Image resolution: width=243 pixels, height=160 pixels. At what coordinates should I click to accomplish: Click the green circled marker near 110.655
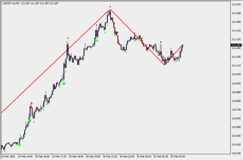(x=30, y=121)
